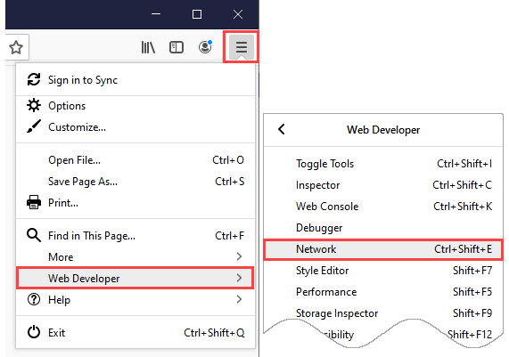
Task: Expand the Help submenu chevron
Action: tap(239, 299)
